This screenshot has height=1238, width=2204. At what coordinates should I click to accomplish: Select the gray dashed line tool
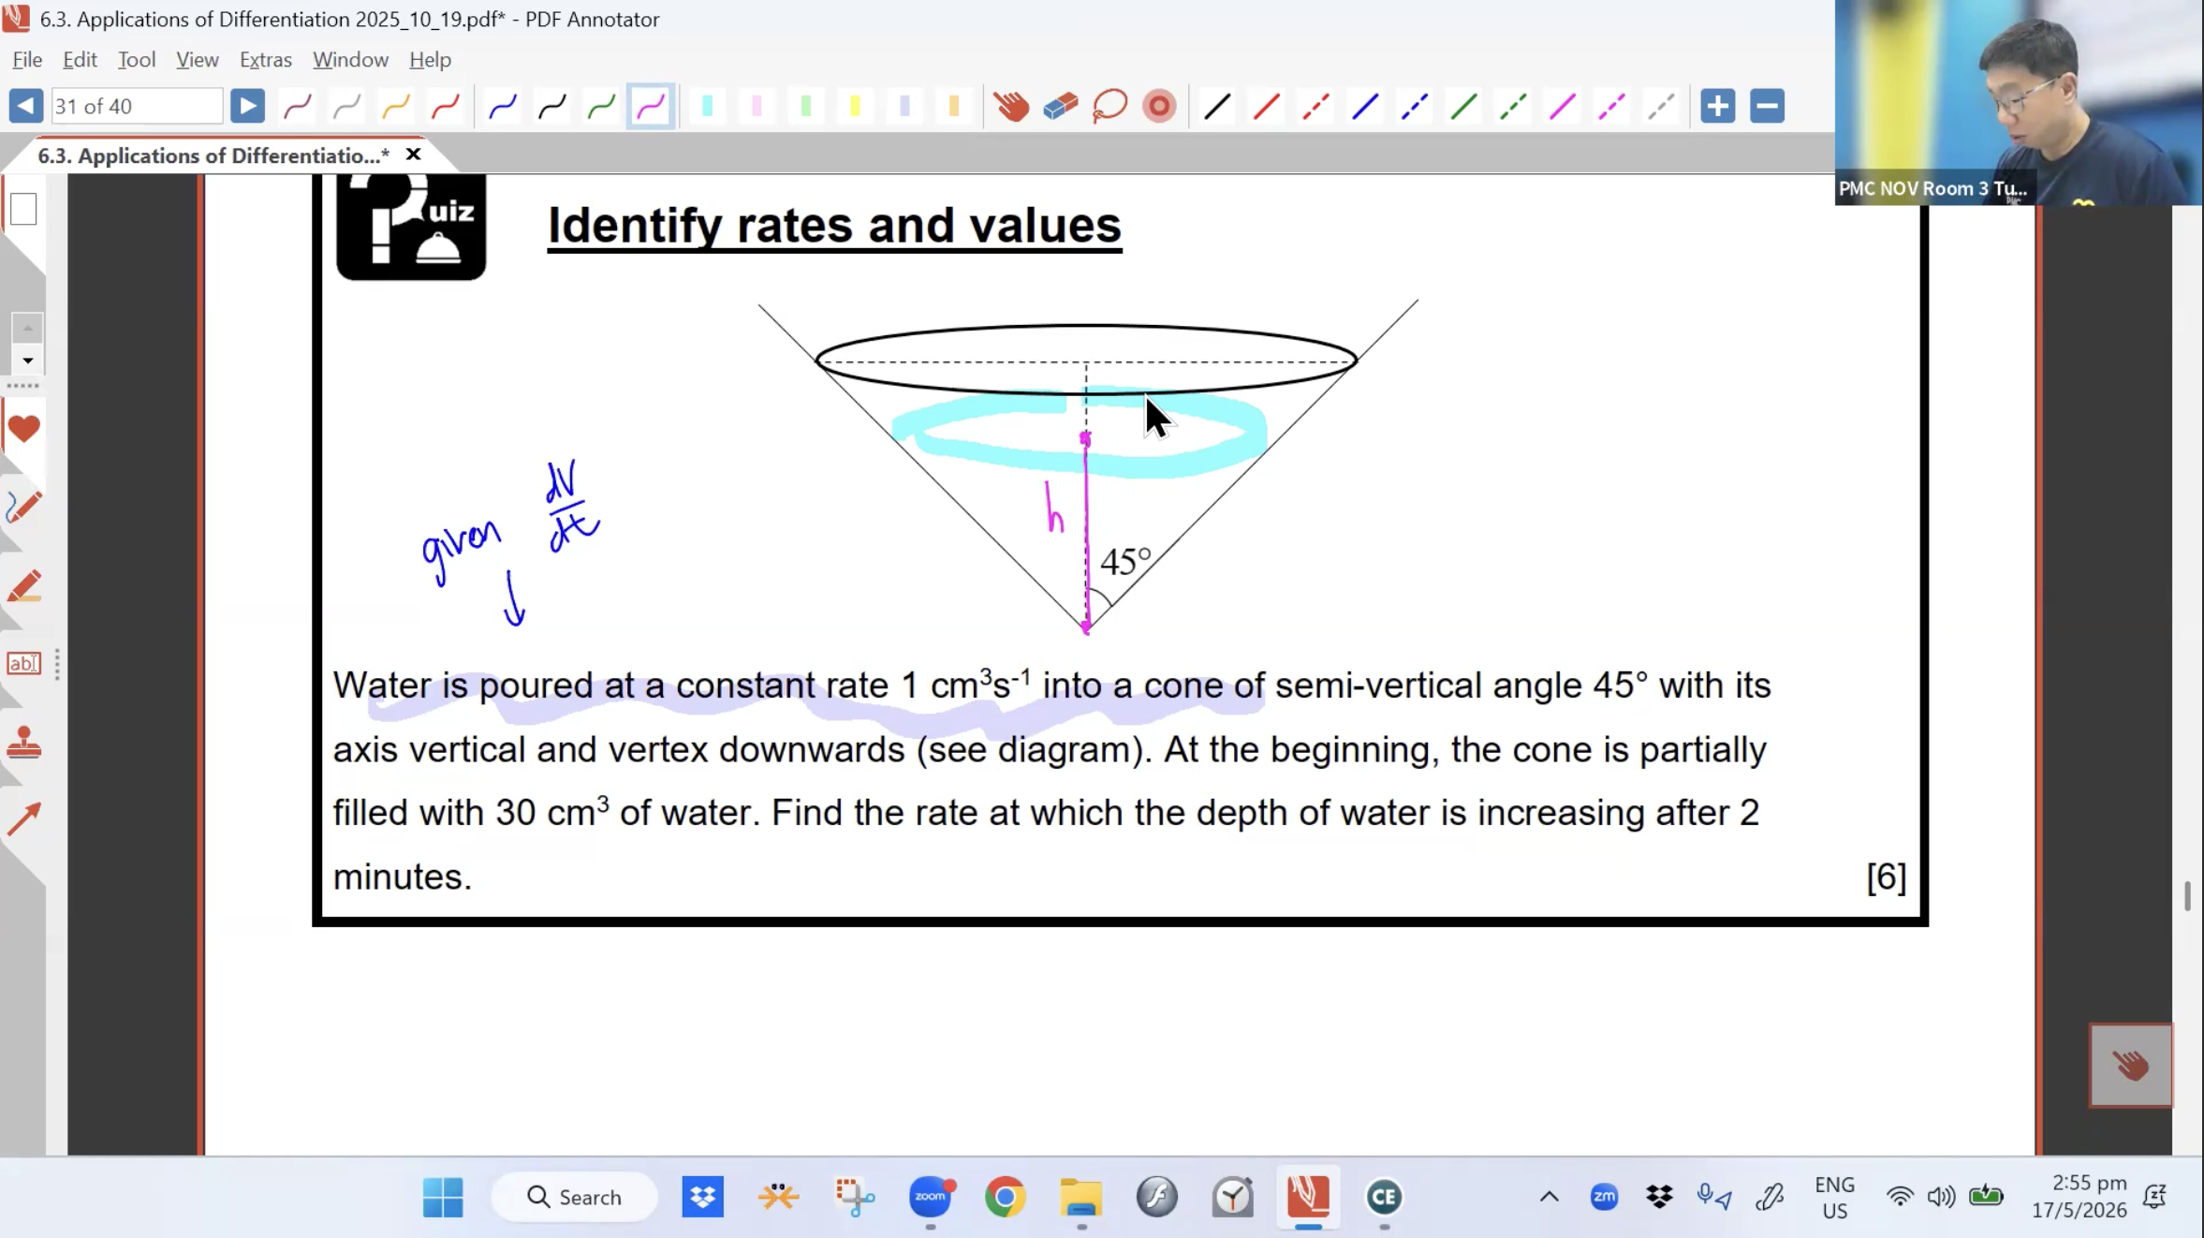click(x=1661, y=106)
